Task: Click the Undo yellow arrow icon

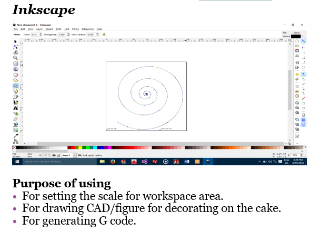Action: tap(297, 75)
